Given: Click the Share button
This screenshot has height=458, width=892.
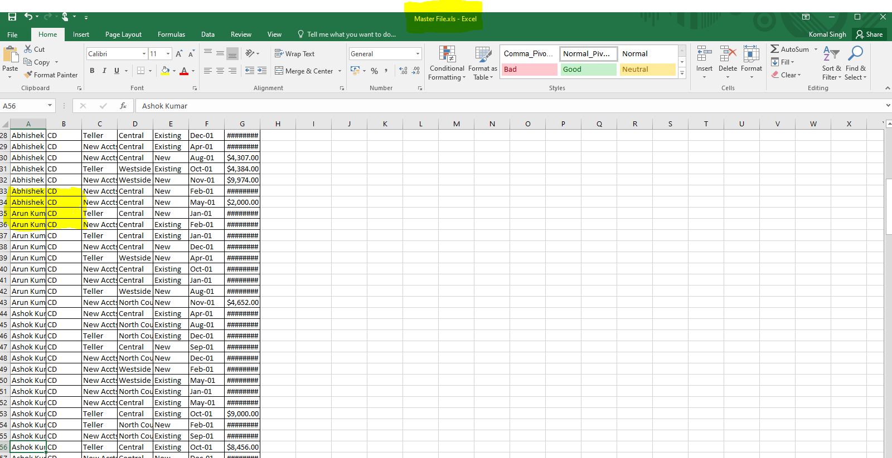Looking at the screenshot, I should click(870, 35).
